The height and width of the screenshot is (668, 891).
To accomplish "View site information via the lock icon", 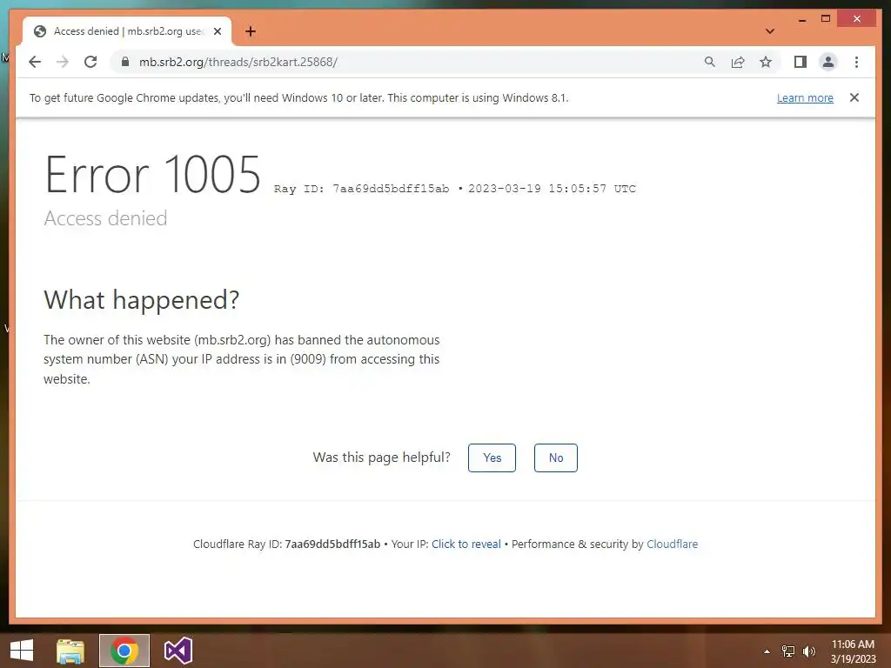I will click(x=125, y=62).
